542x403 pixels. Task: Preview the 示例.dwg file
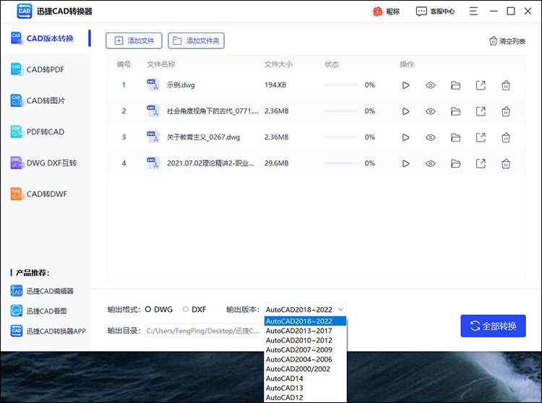[431, 85]
